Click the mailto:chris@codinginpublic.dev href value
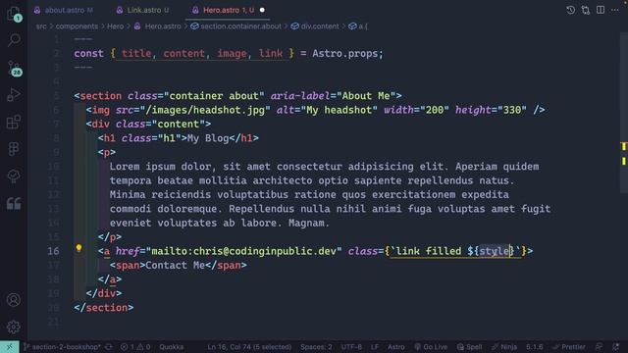This screenshot has height=353, width=628. (x=244, y=251)
